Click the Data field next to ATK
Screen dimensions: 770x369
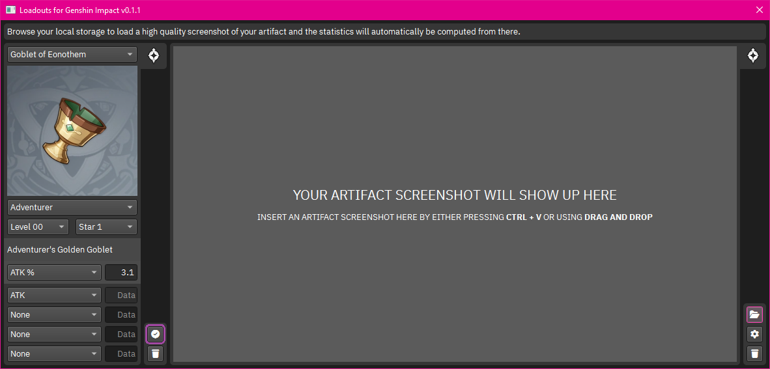[x=121, y=295]
